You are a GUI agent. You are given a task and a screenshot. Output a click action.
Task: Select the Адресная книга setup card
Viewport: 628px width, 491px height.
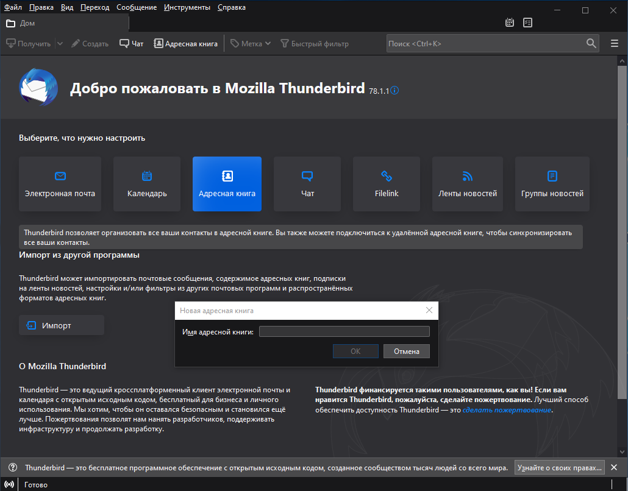coord(227,184)
